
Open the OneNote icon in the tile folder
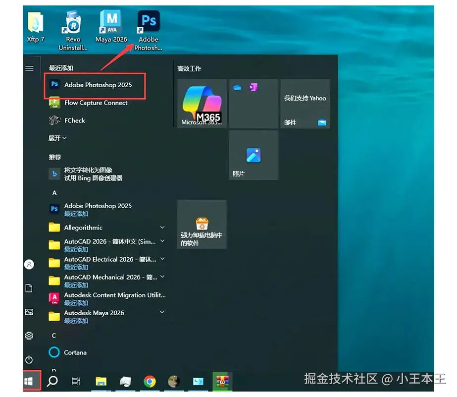[253, 87]
